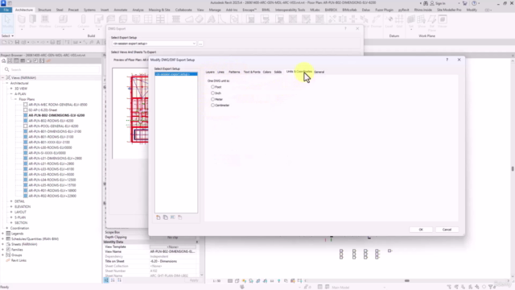Open the Annotate ribbon tab
Image resolution: width=515 pixels, height=290 pixels.
coord(121,10)
